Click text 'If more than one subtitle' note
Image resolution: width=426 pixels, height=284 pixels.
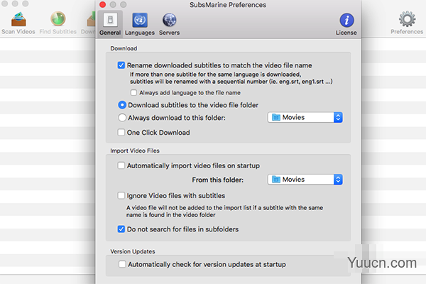pos(231,78)
